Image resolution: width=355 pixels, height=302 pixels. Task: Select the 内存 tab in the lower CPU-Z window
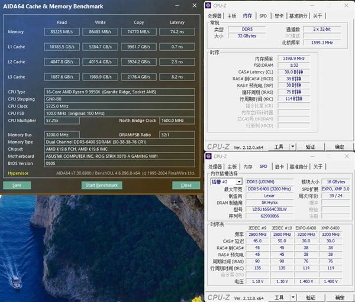pos(247,167)
